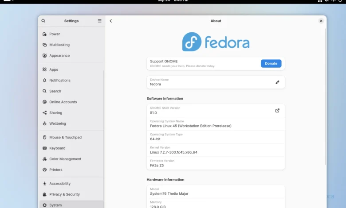The height and width of the screenshot is (208, 346).
Task: Click the Color Management icon
Action: [44, 159]
